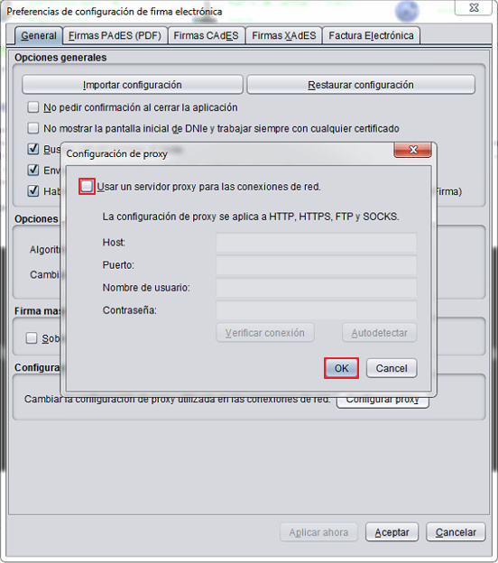The image size is (498, 563).
Task: Click the Contraseña field
Action: click(317, 310)
